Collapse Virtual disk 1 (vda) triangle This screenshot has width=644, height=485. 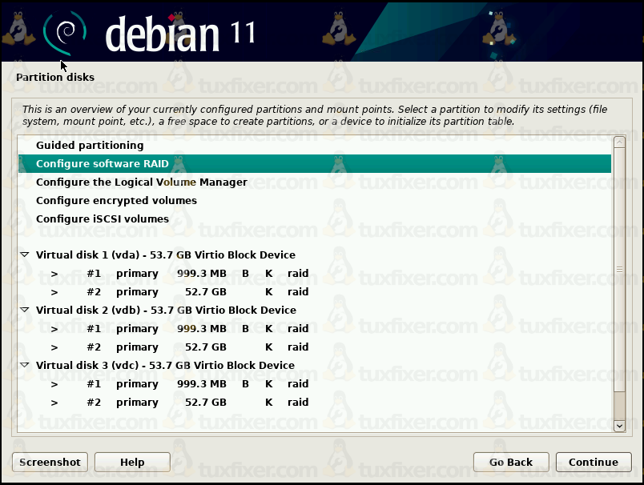tap(25, 255)
